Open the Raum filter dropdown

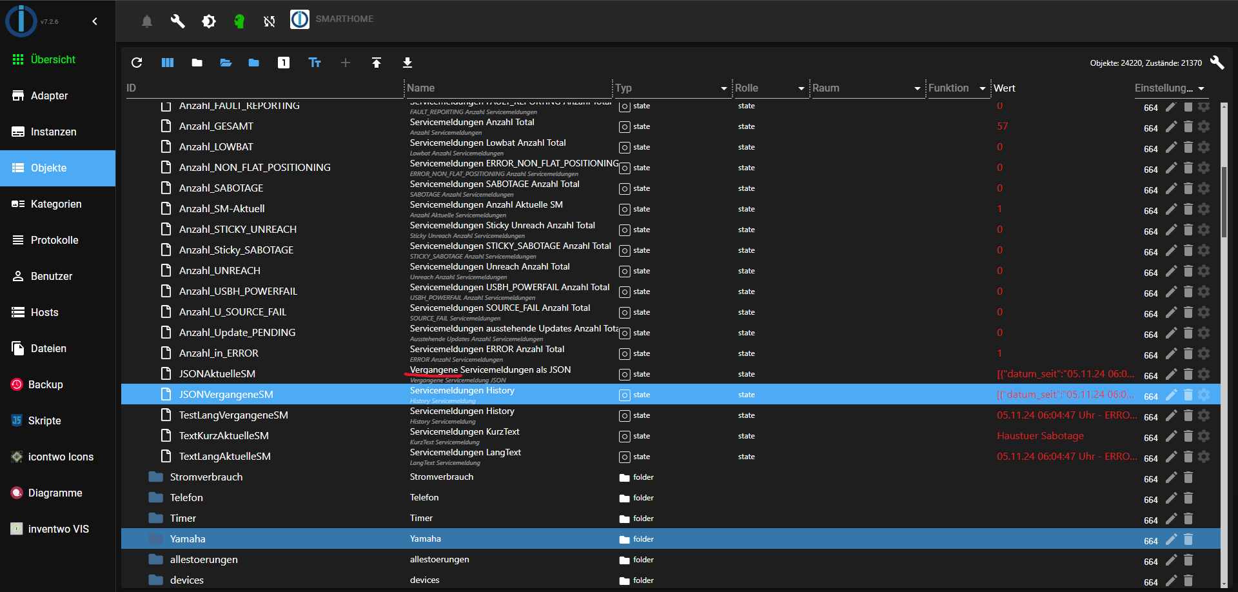point(917,88)
